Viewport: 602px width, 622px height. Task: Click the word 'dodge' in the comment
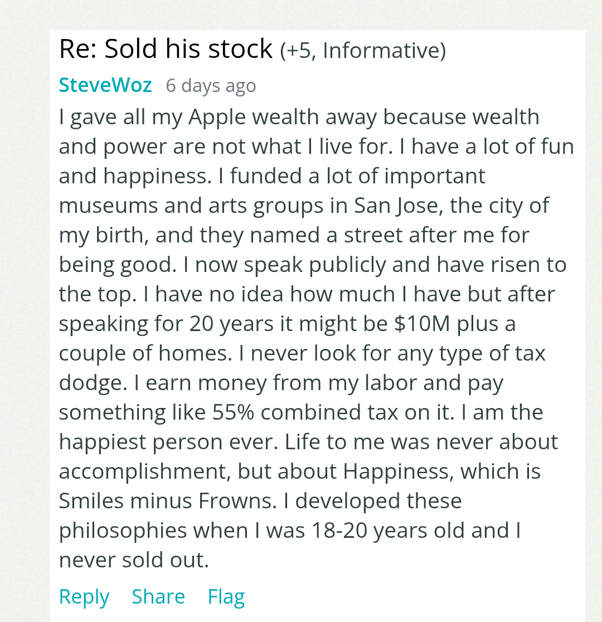point(90,383)
